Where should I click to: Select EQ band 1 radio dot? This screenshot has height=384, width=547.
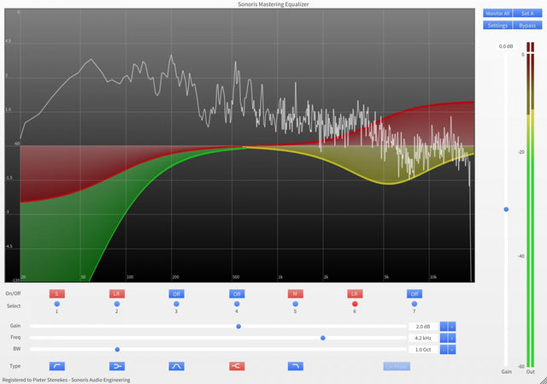pyautogui.click(x=57, y=304)
